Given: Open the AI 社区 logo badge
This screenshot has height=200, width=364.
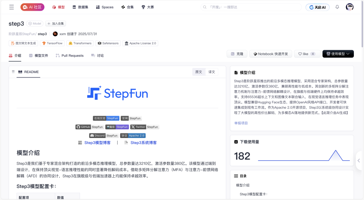Looking at the screenshot, I should click(32, 7).
